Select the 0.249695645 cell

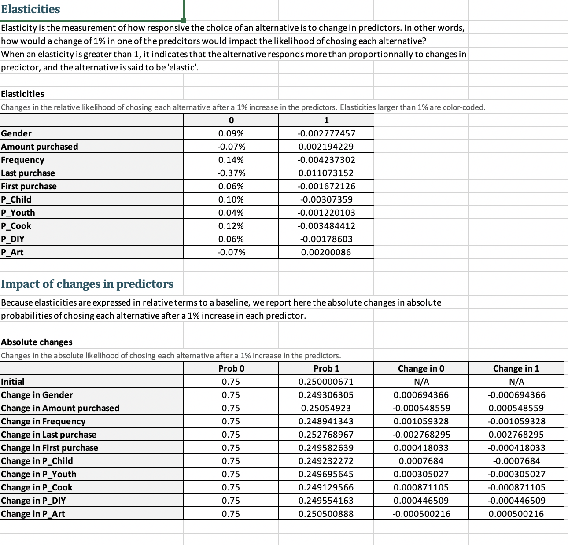pos(326,474)
